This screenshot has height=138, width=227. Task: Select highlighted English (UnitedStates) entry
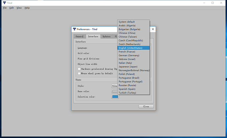point(133,48)
